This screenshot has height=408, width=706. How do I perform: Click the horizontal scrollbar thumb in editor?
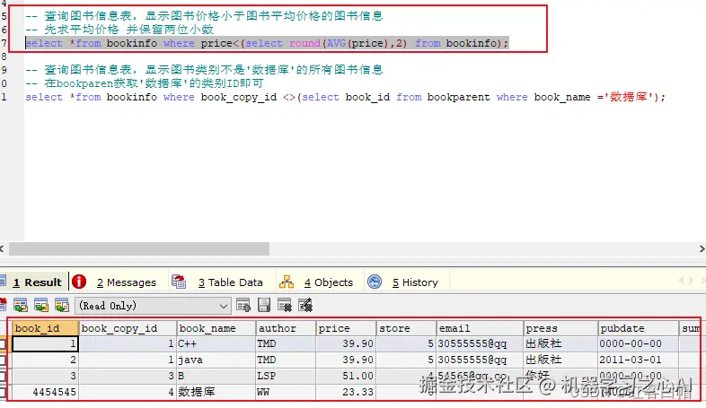[x=139, y=248]
